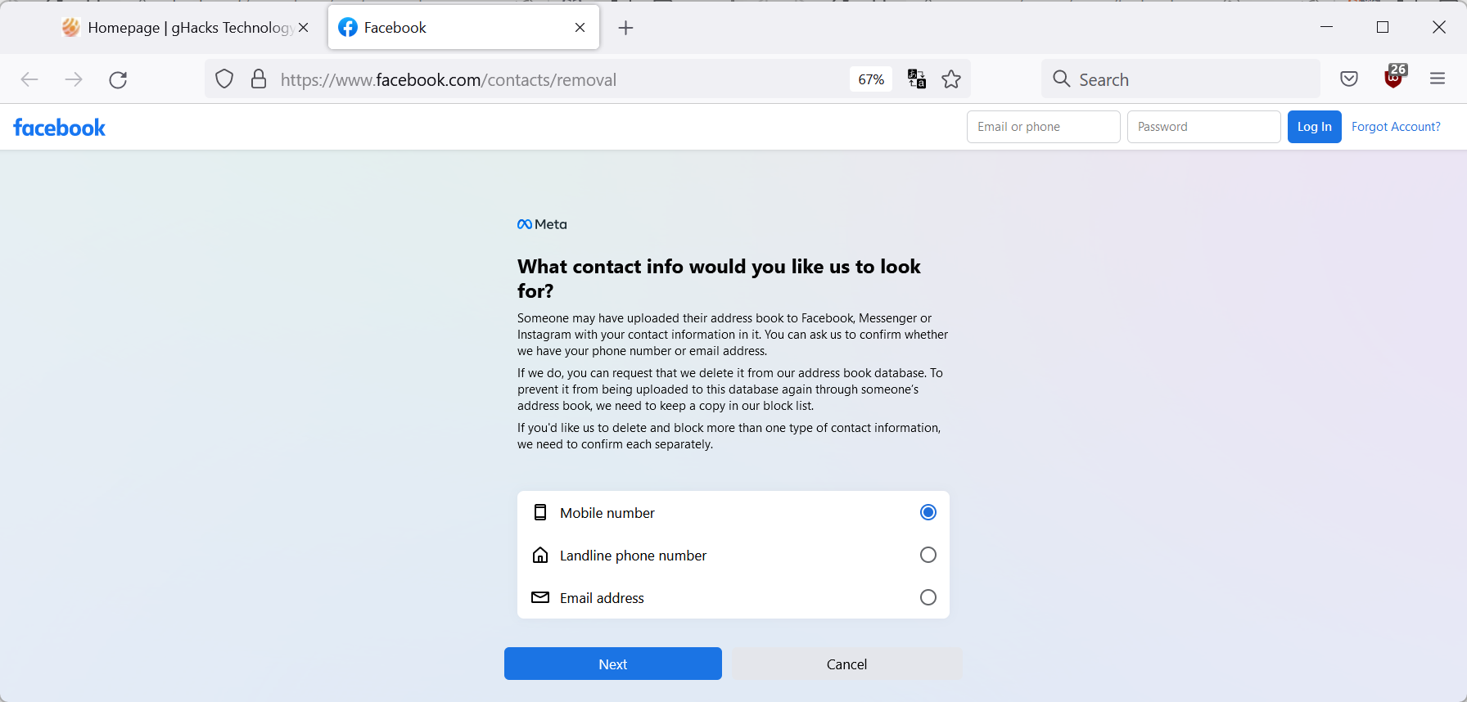1467x702 pixels.
Task: Click the landline house icon
Action: (540, 555)
